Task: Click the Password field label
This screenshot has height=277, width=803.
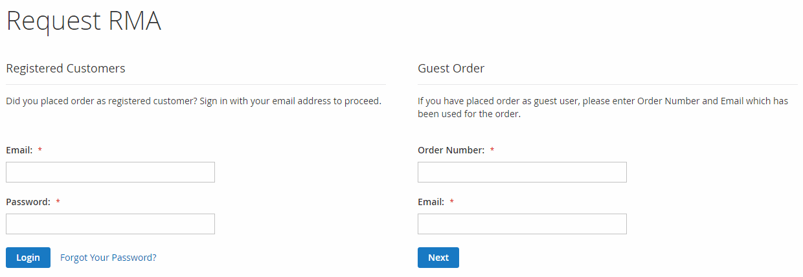Action: pyautogui.click(x=28, y=202)
